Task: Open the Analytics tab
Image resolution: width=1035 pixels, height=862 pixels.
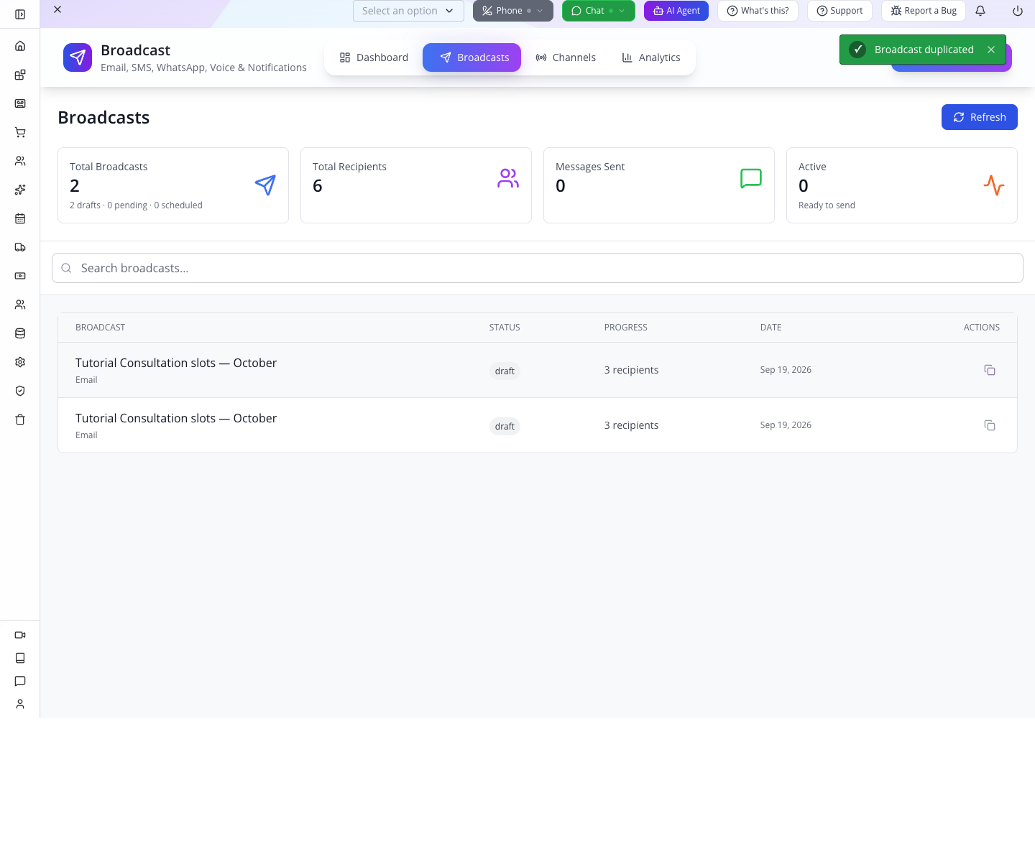Action: (x=651, y=57)
